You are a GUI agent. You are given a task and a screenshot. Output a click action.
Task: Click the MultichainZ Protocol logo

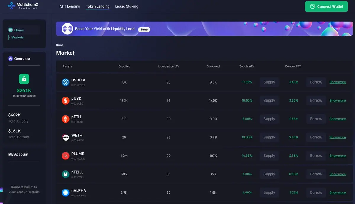tap(23, 6)
